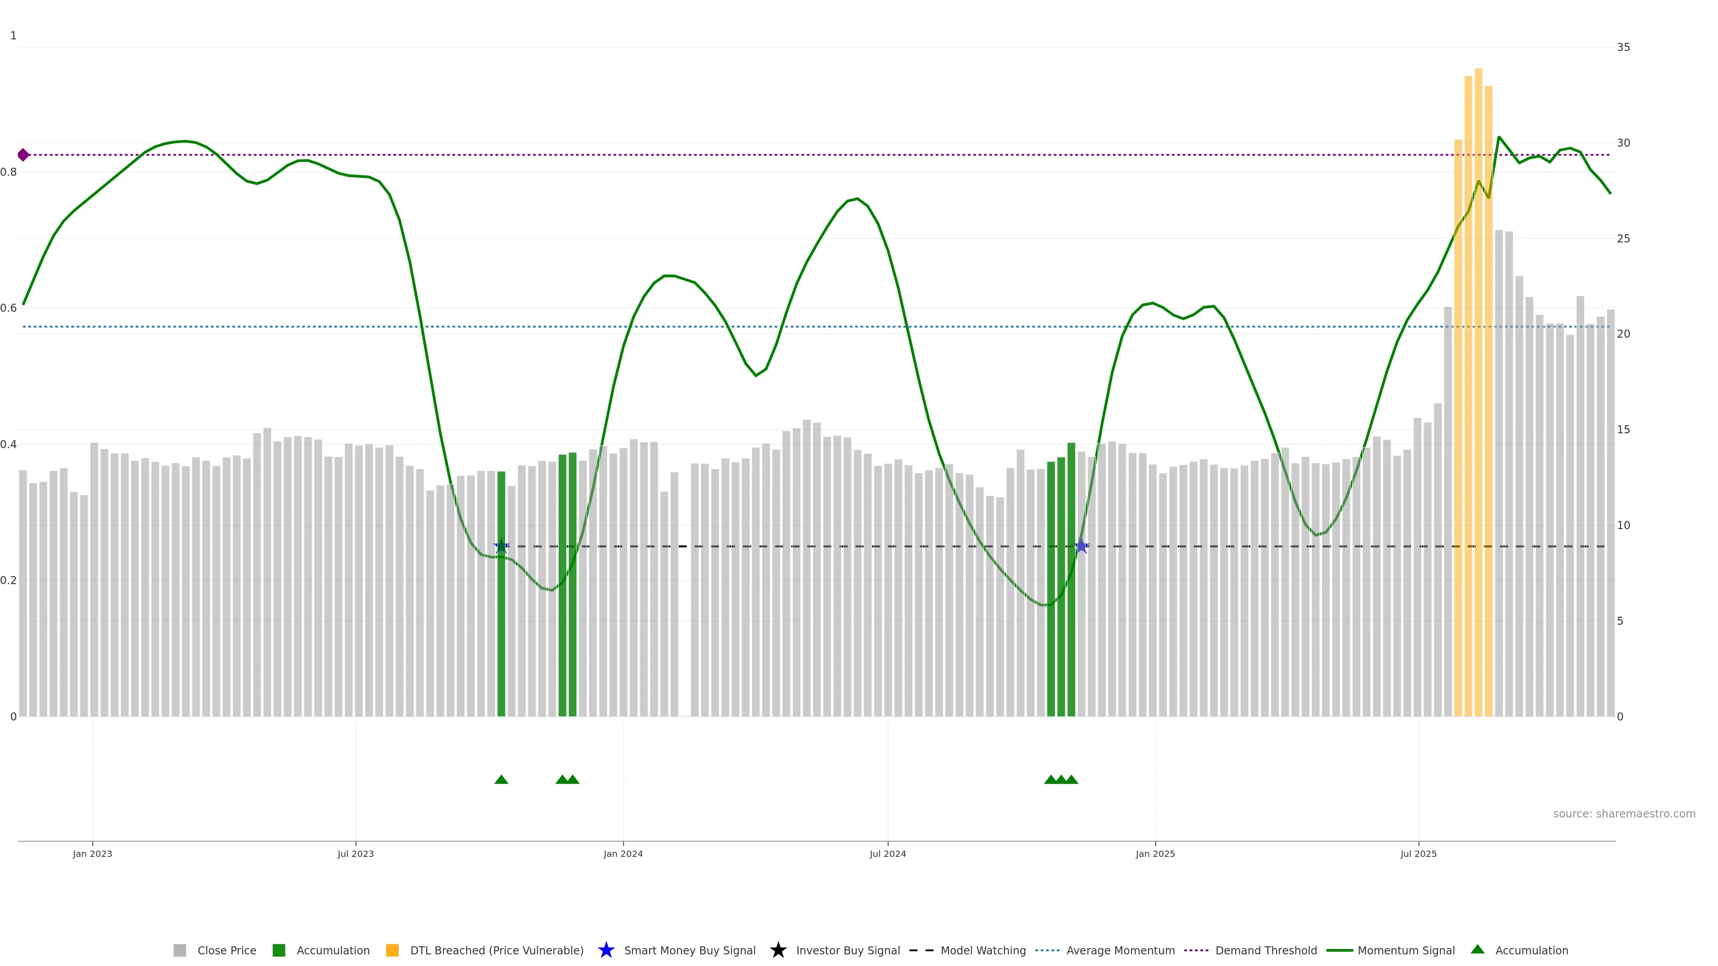Image resolution: width=1718 pixels, height=966 pixels.
Task: Click the purple diamond Demand Threshold marker
Action: 23,155
